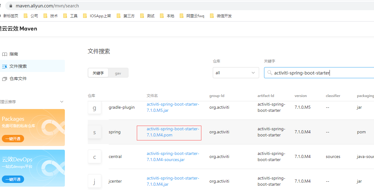Open the 仓库 'all' dropdown
This screenshot has width=374, height=190.
click(x=236, y=73)
